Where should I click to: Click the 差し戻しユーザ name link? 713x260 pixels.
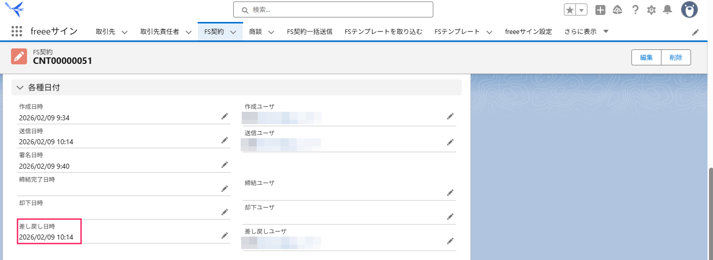coord(282,243)
